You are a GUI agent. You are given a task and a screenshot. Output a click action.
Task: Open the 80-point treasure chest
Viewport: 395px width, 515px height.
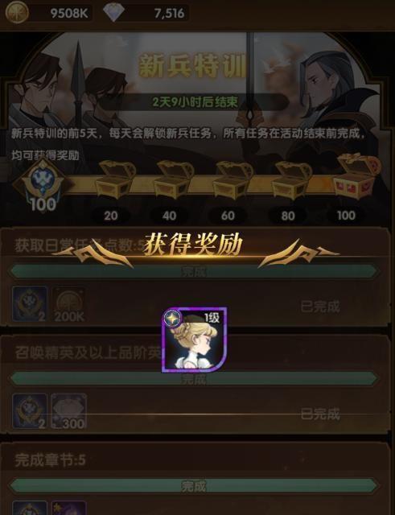pyautogui.click(x=291, y=179)
